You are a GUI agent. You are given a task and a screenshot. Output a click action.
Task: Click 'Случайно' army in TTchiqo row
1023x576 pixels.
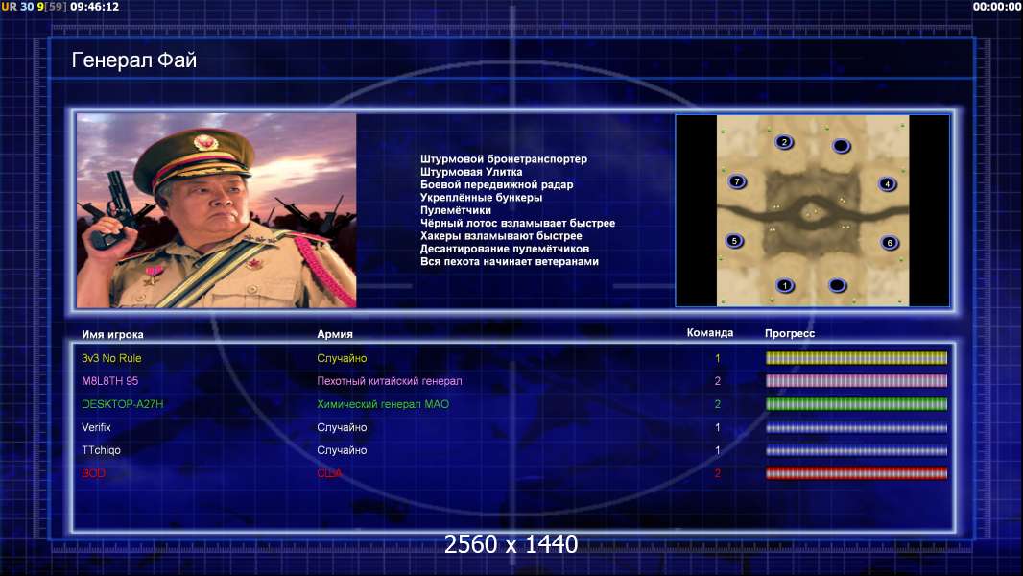click(x=342, y=450)
